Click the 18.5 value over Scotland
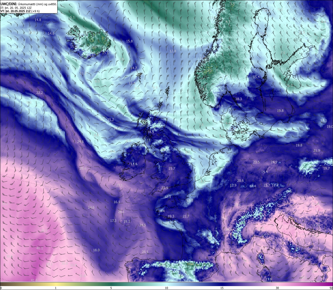The width and height of the screenshot is (333, 290). click(x=151, y=132)
